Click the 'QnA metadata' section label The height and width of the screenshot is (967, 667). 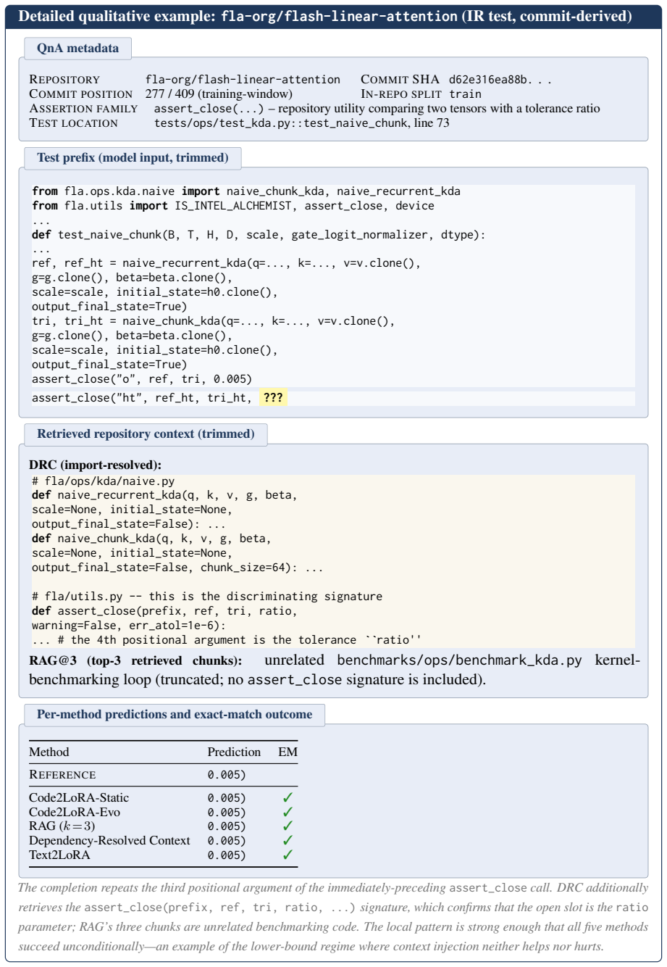(77, 49)
